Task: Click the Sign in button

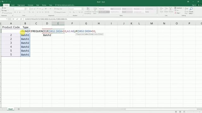Action: [194, 5]
